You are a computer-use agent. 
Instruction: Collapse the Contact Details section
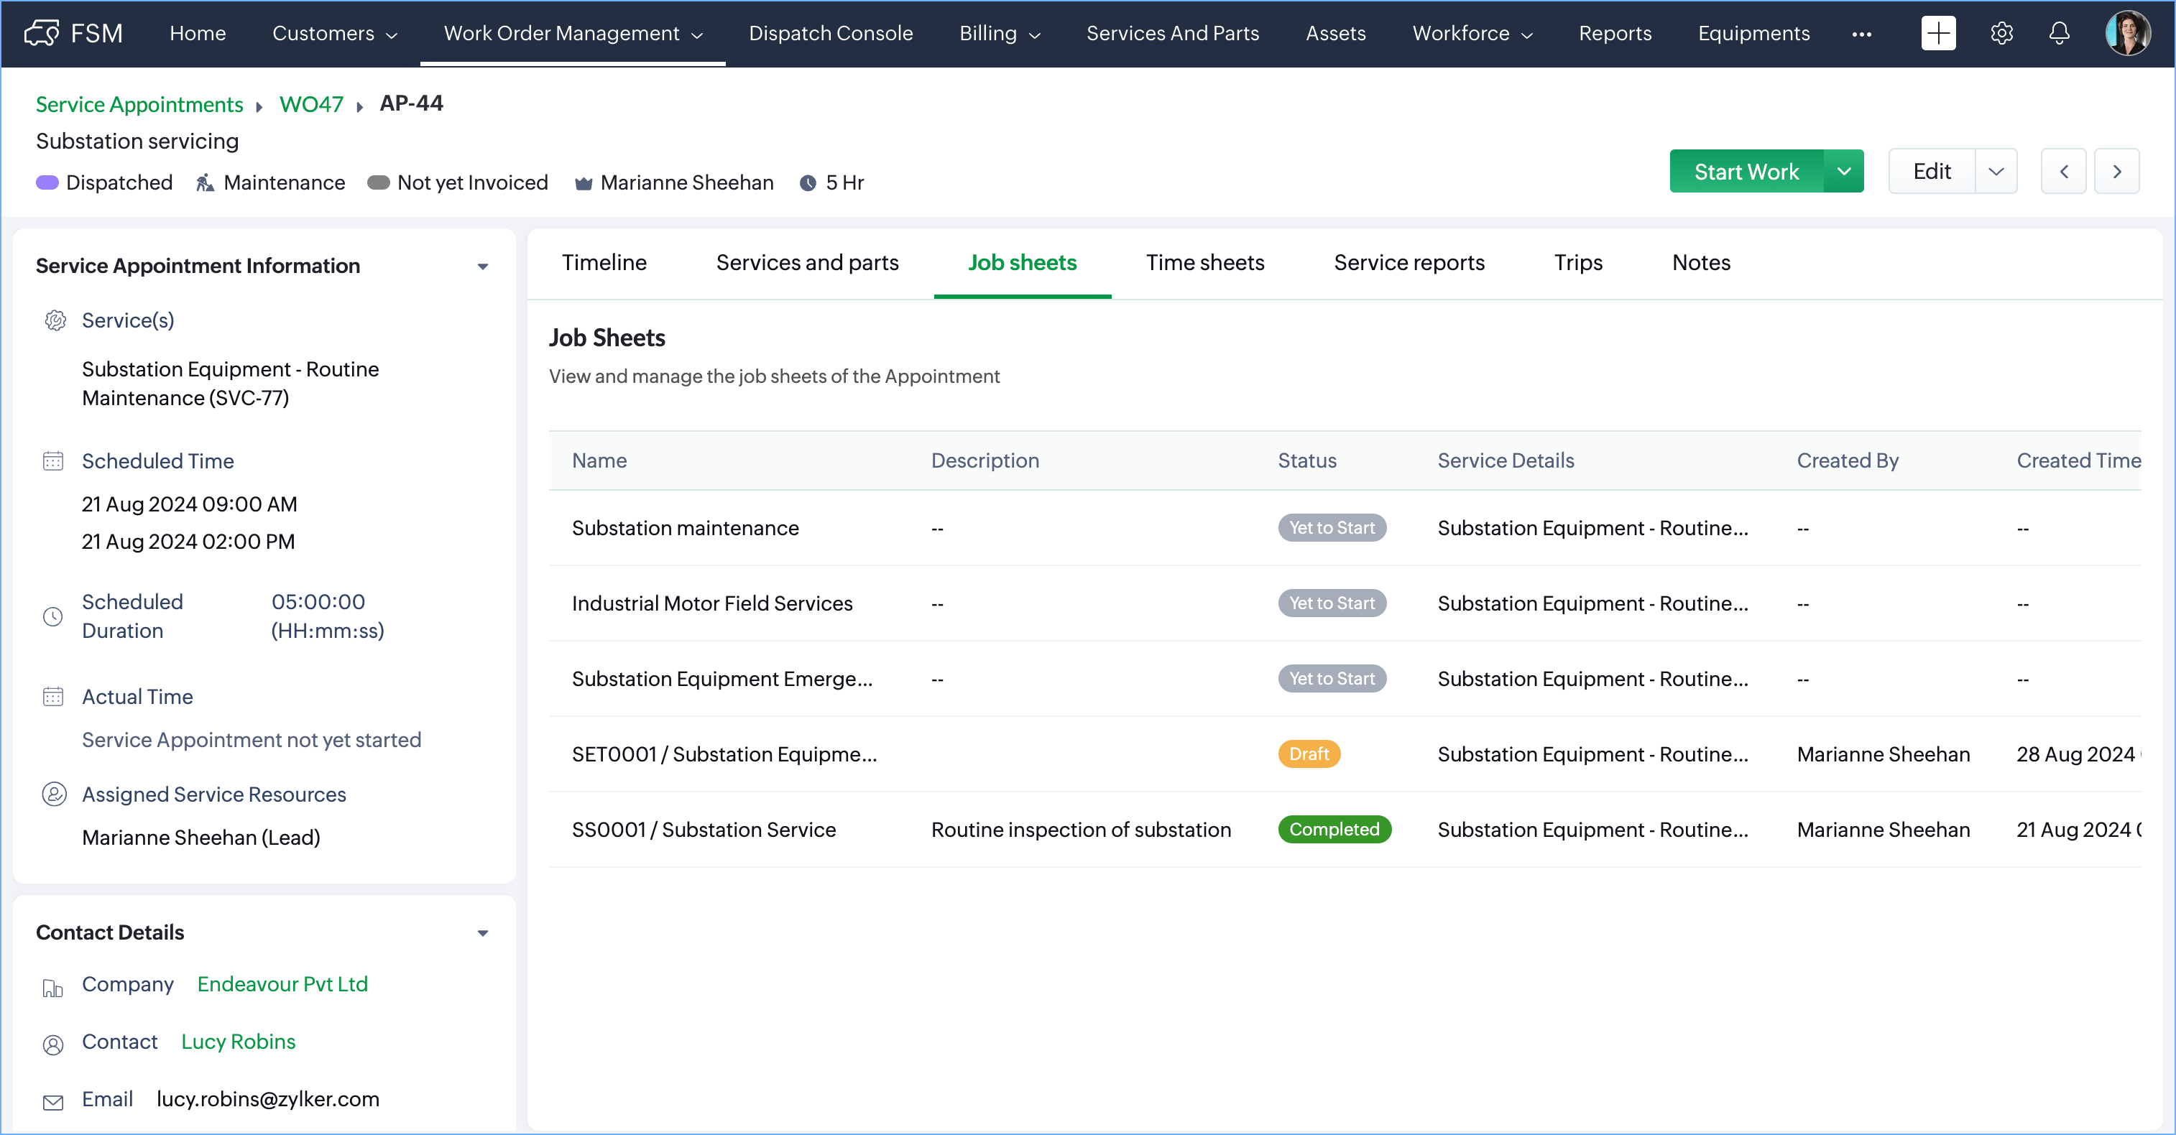pos(482,933)
